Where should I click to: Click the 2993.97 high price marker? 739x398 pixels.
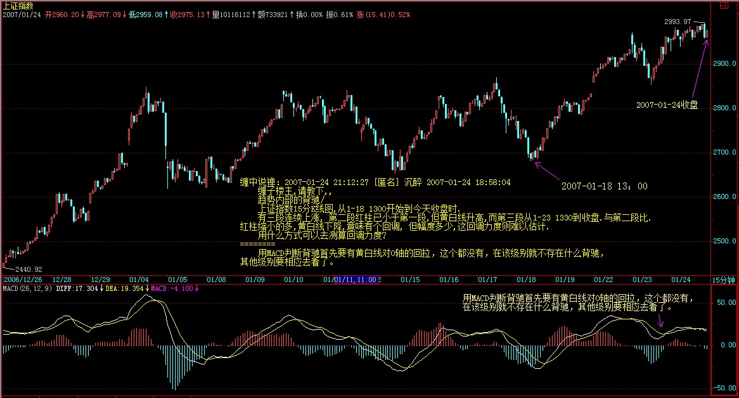pos(677,22)
